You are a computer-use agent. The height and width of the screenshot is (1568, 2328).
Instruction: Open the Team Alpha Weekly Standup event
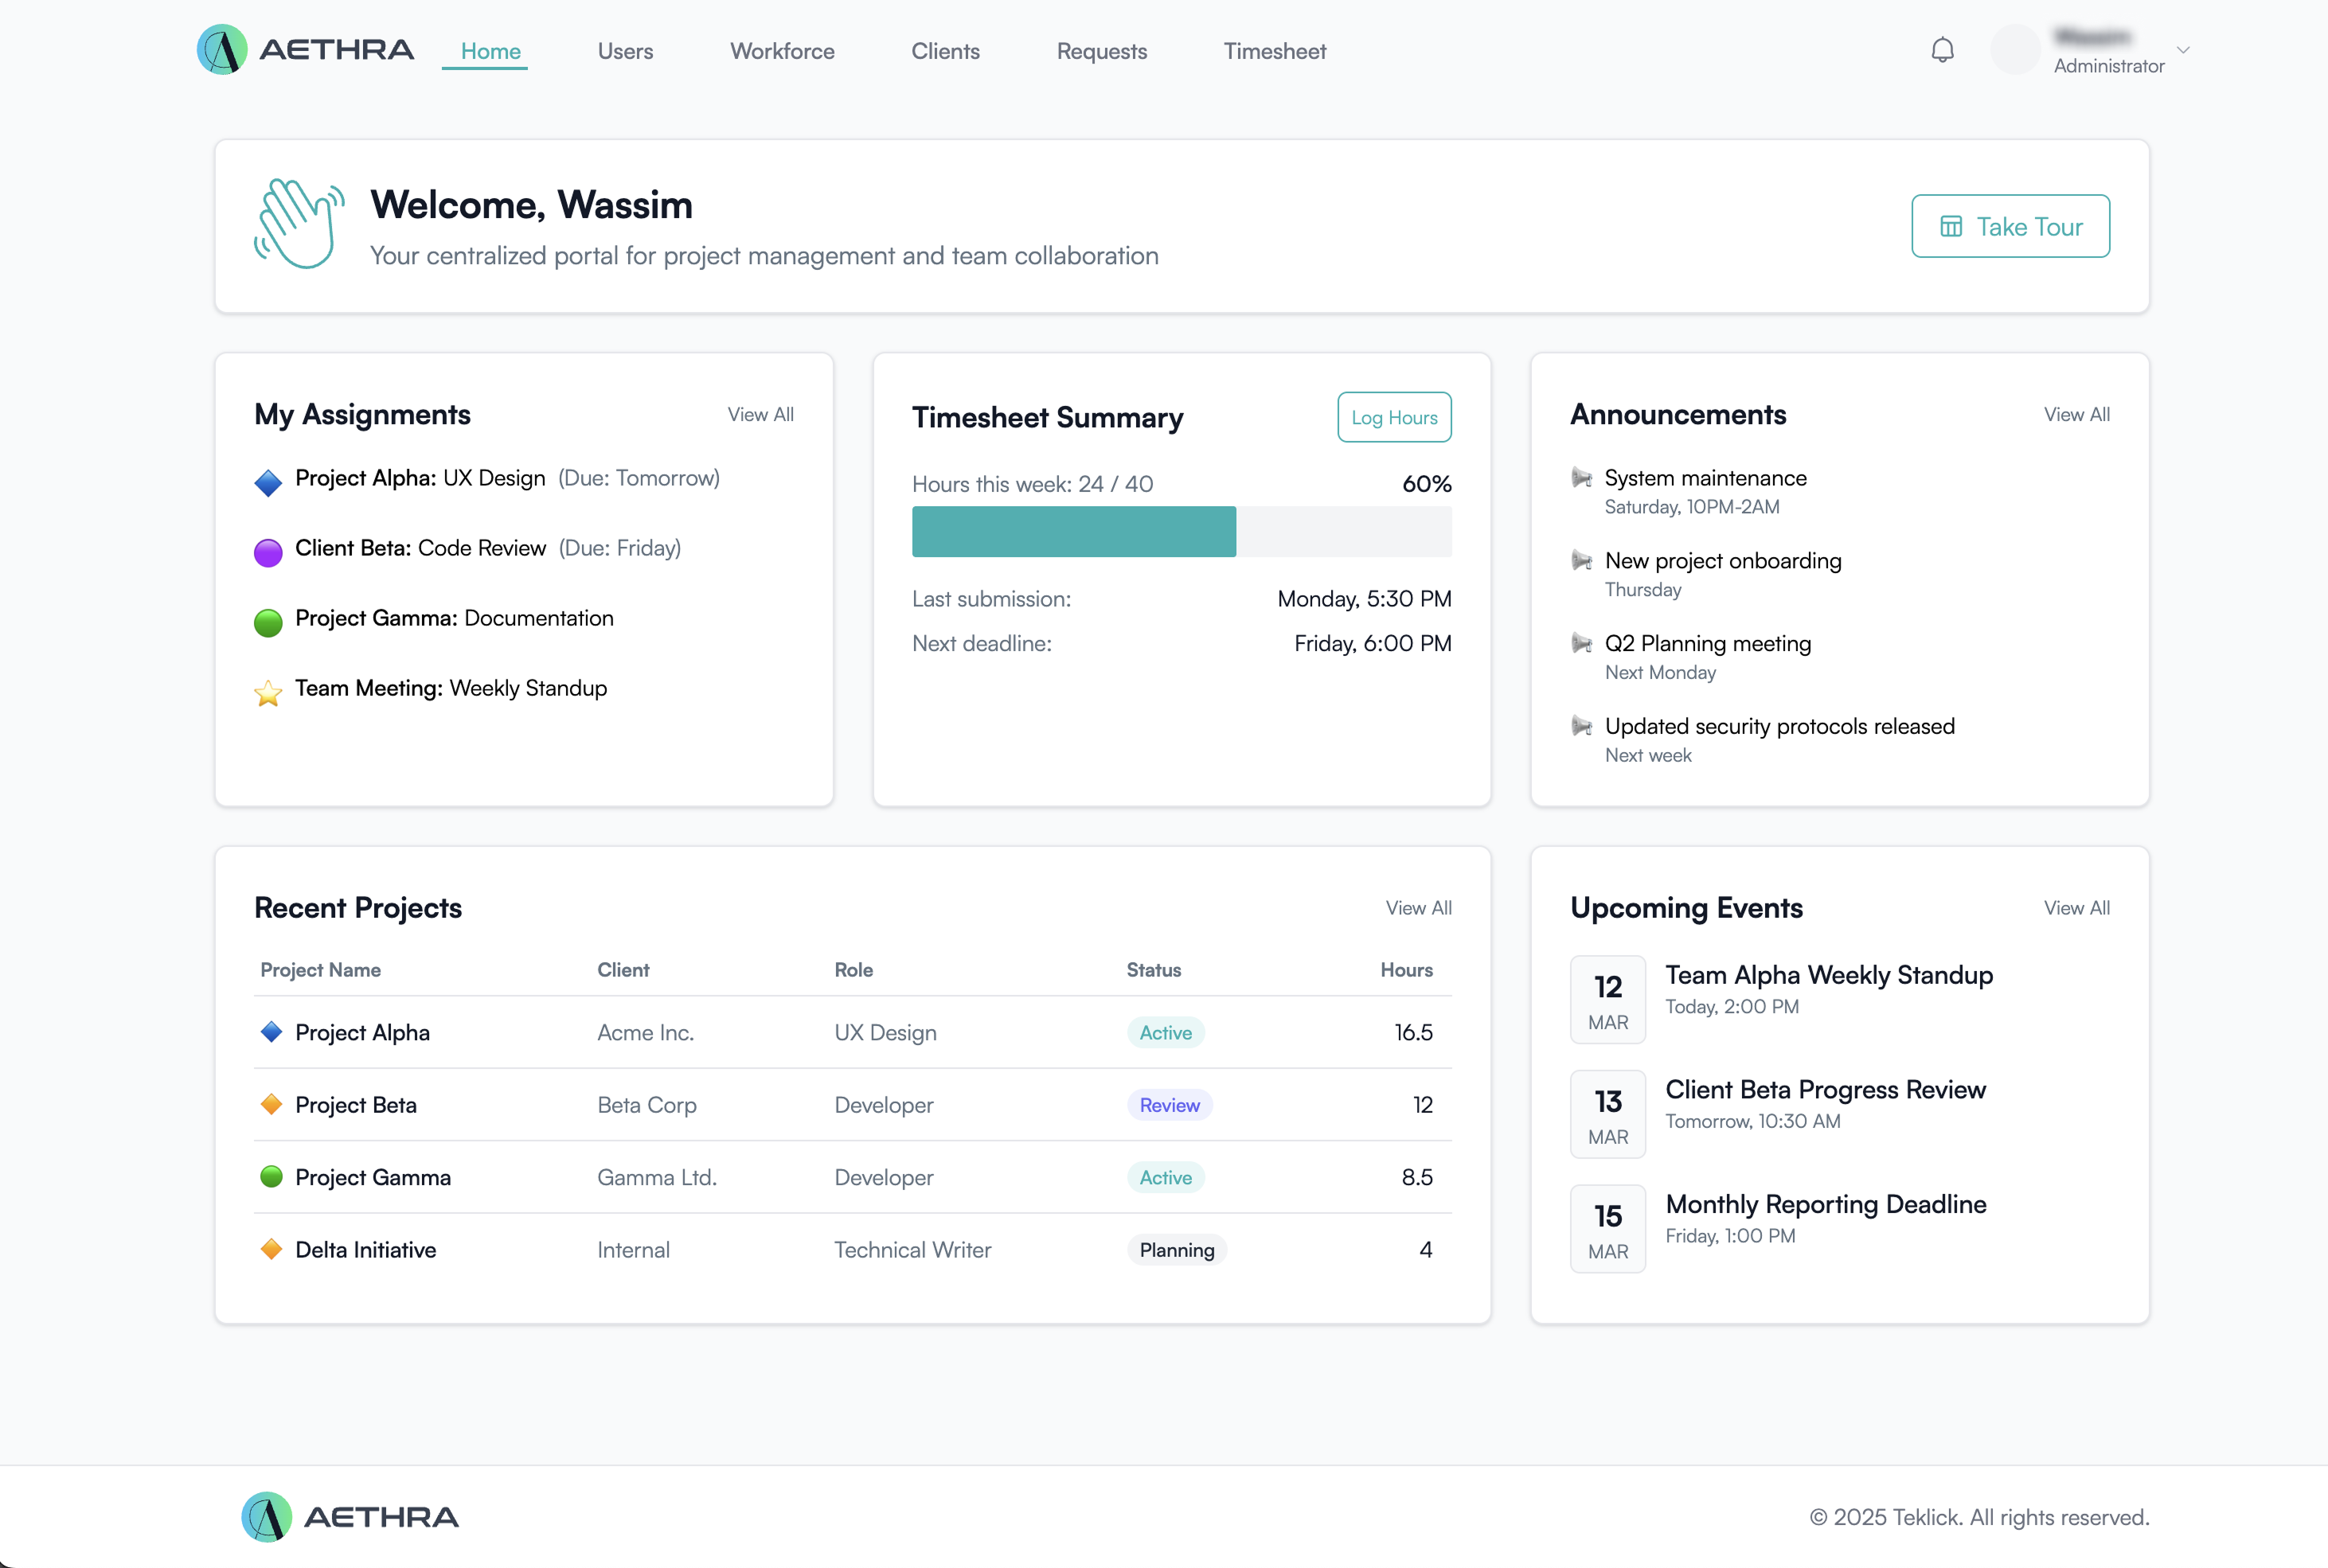(1828, 975)
